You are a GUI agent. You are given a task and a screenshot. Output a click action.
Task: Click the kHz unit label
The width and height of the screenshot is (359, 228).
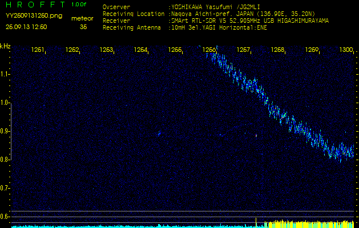coord(5,46)
